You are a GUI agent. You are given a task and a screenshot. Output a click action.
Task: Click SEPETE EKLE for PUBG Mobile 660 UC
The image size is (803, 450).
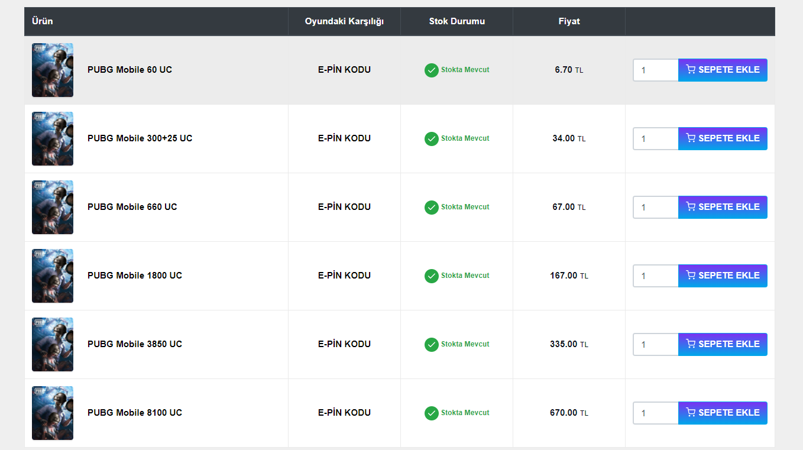click(723, 207)
